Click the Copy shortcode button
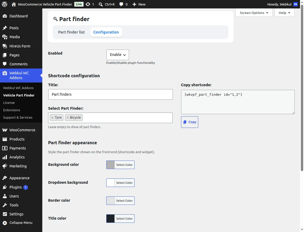This screenshot has height=232, width=304. click(190, 122)
